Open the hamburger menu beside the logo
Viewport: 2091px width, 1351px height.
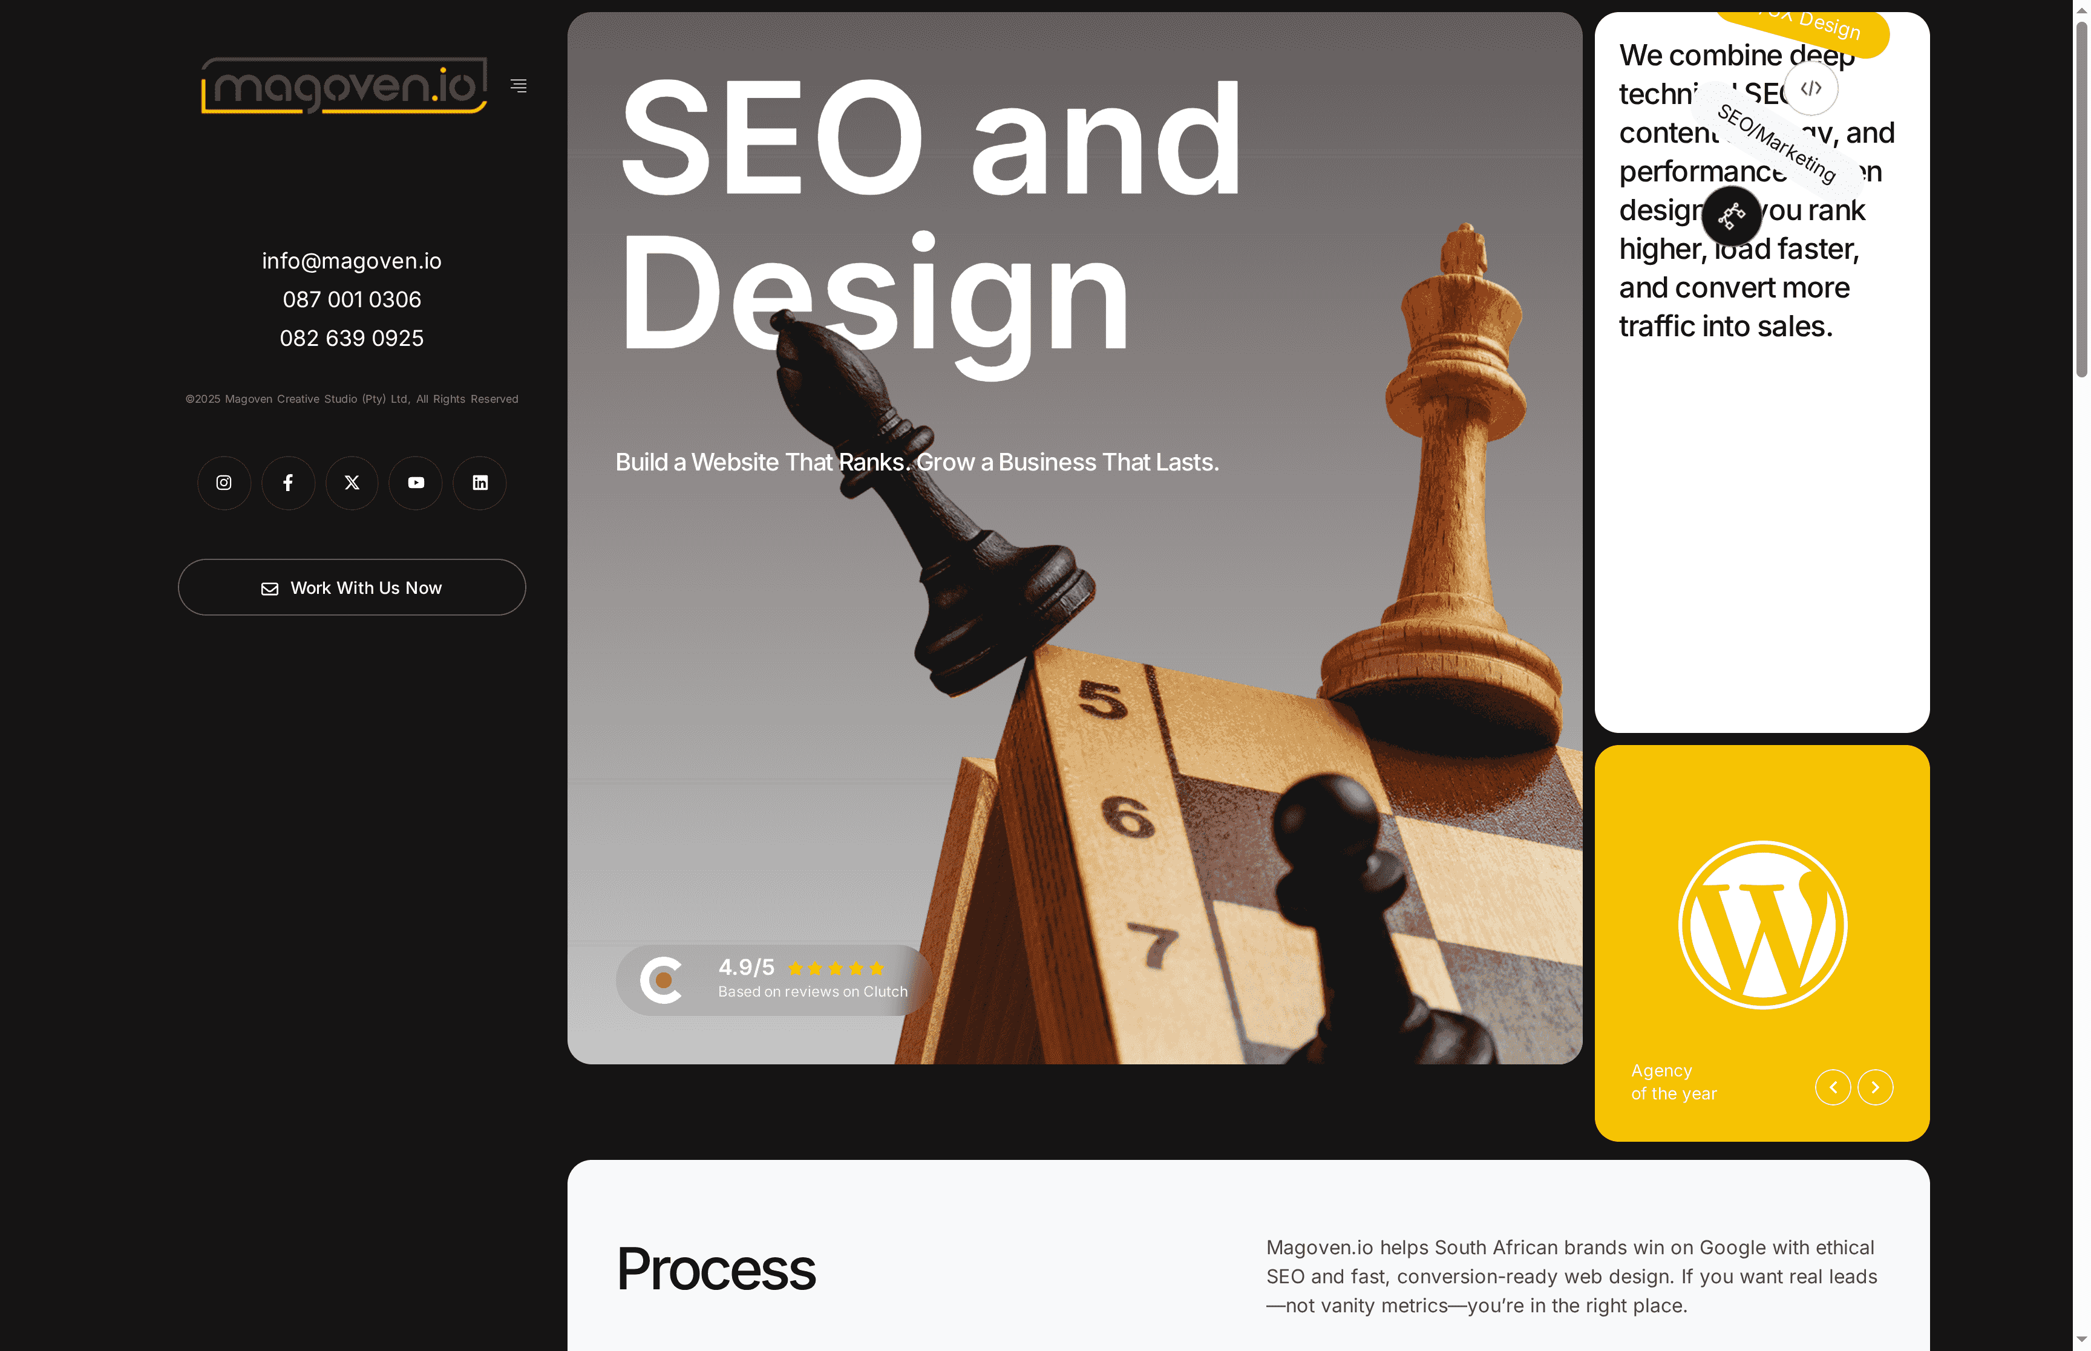coord(519,86)
